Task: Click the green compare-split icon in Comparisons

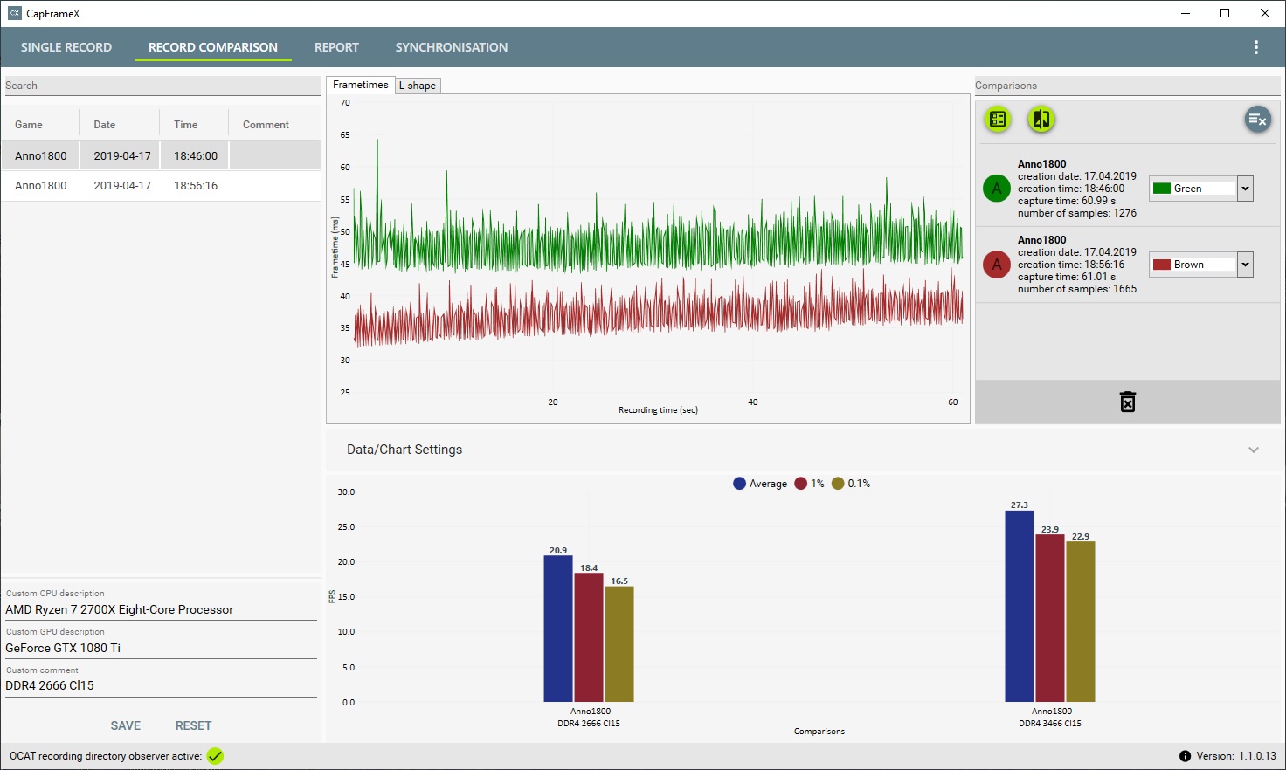Action: [1041, 120]
